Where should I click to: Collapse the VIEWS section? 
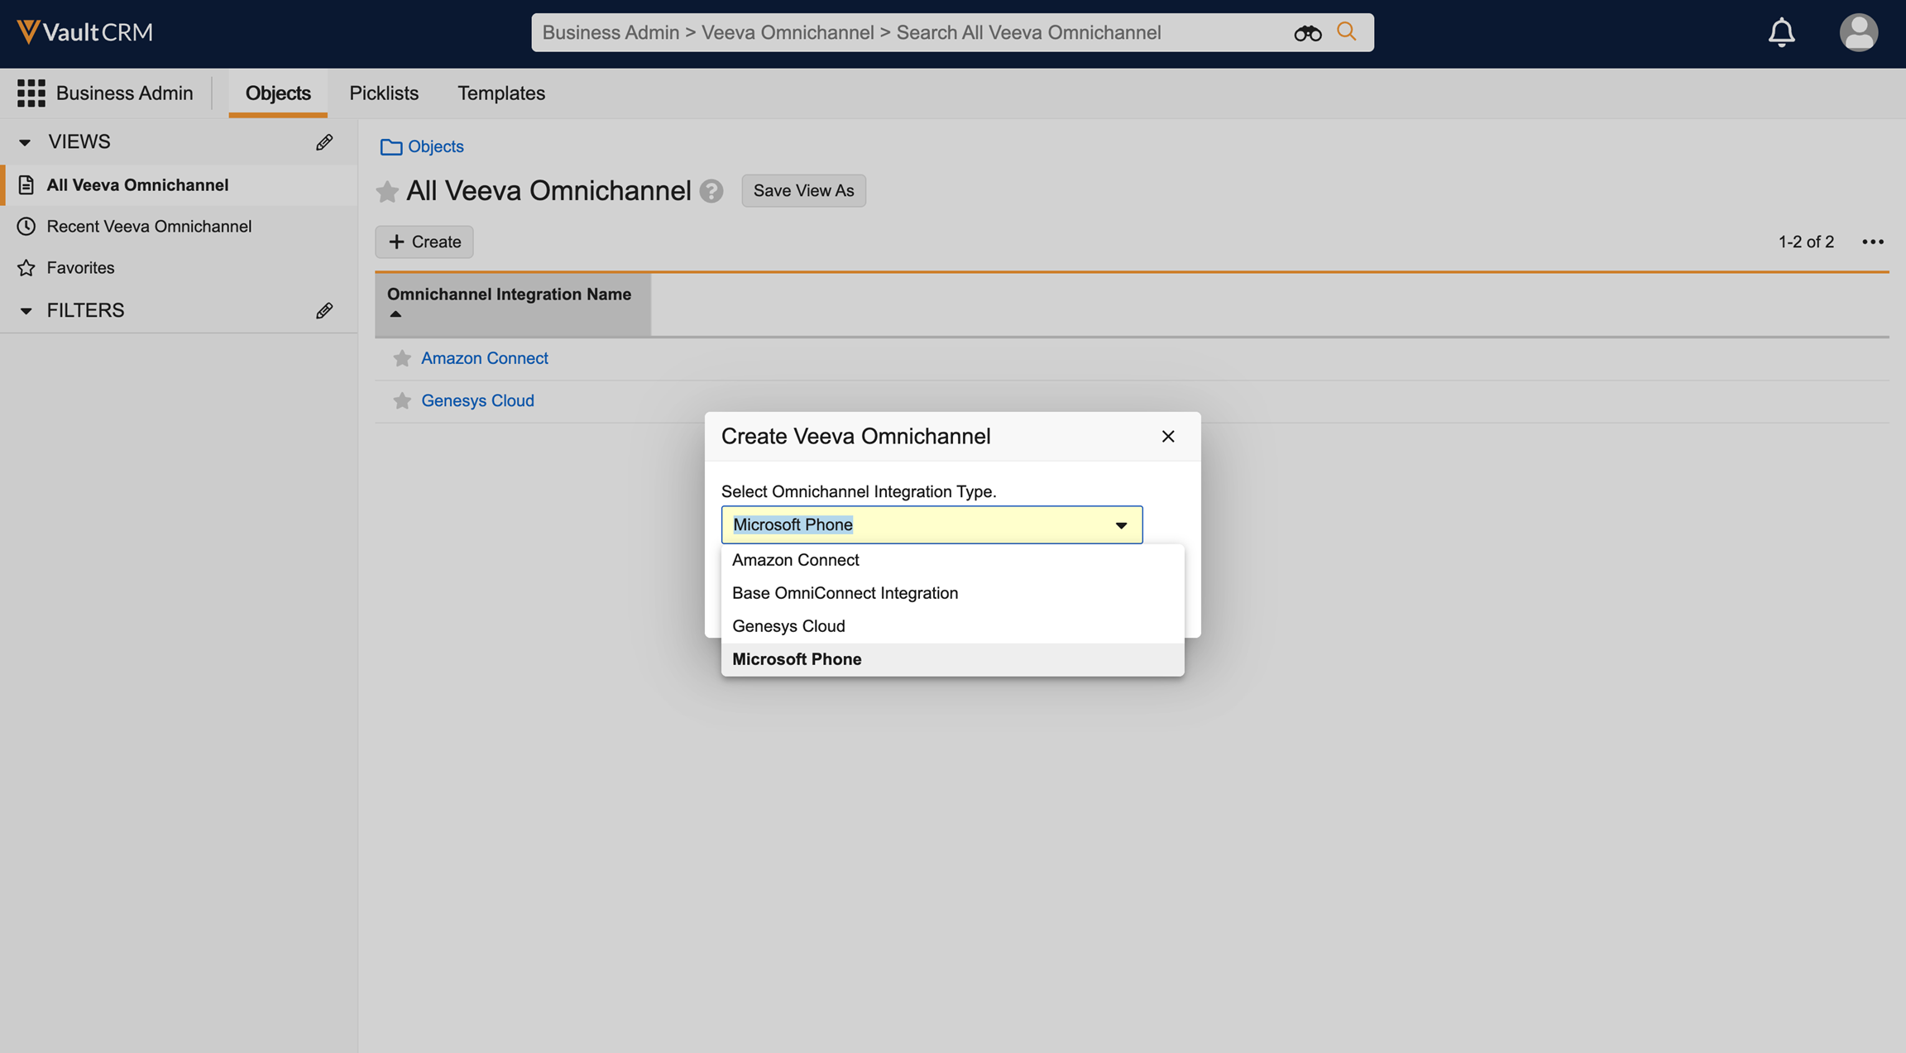click(x=25, y=142)
